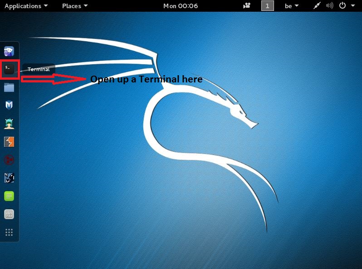Viewport: 362px width, 269px height.
Task: Expand the system menu arrow beside power icon
Action: click(353, 5)
